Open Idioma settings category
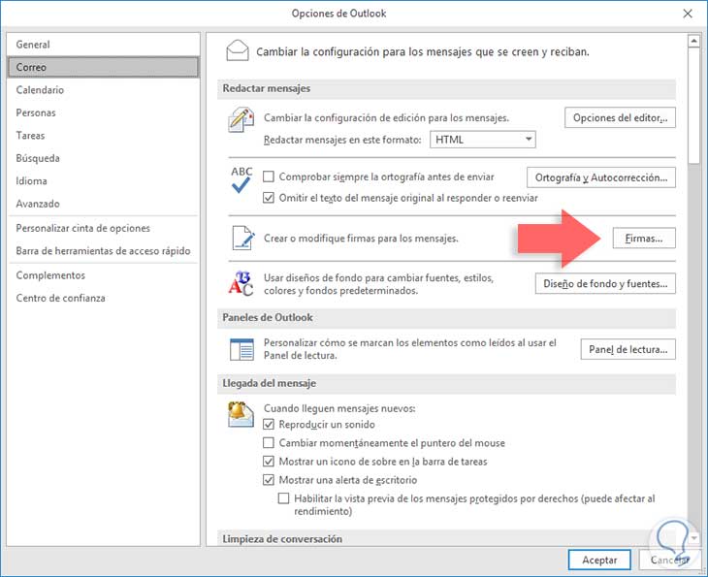 point(103,180)
